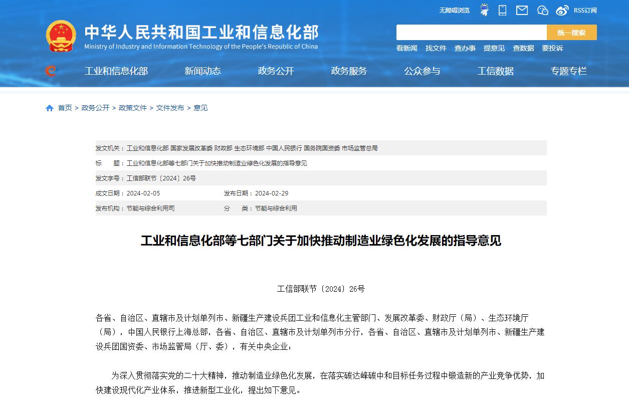Viewport: 629px width, 406px height.
Task: Open the 工信数据 navigation menu
Action: (495, 71)
